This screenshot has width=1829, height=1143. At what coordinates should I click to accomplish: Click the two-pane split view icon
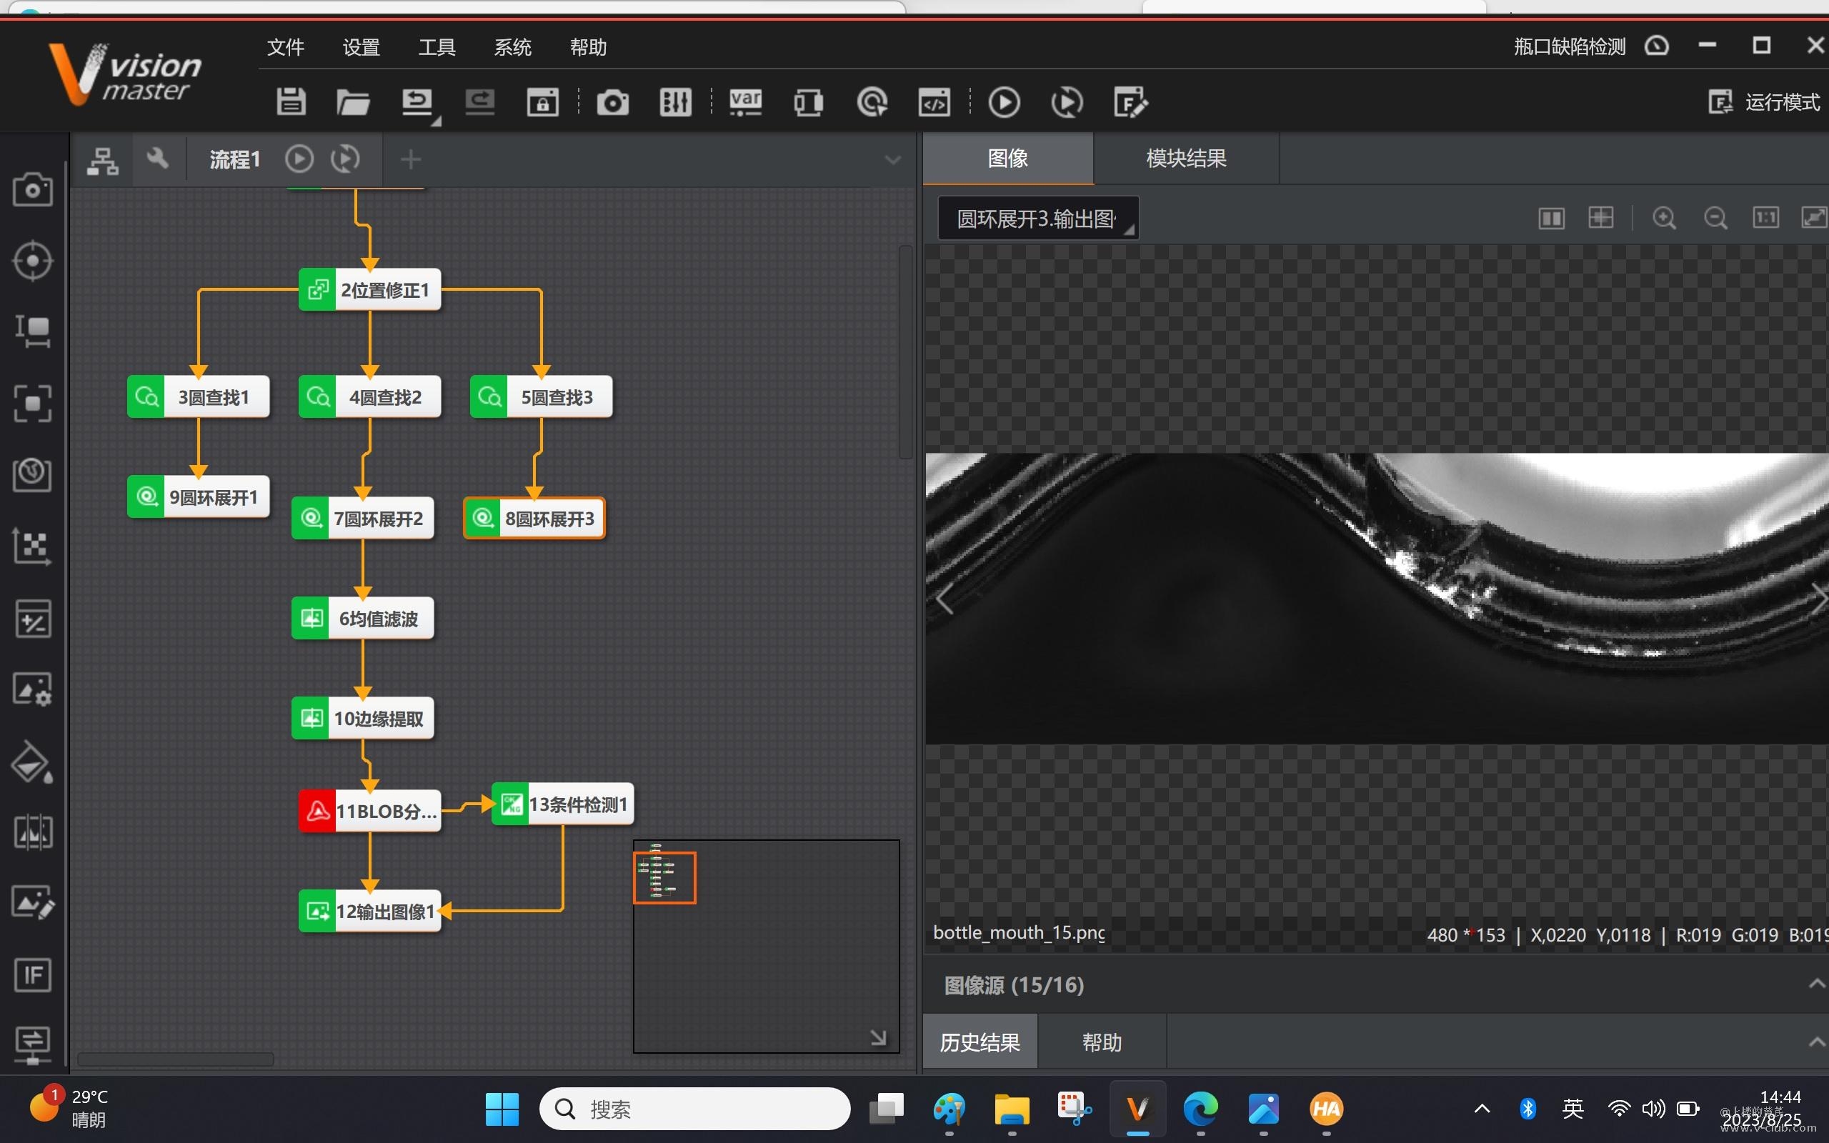pyautogui.click(x=1551, y=219)
